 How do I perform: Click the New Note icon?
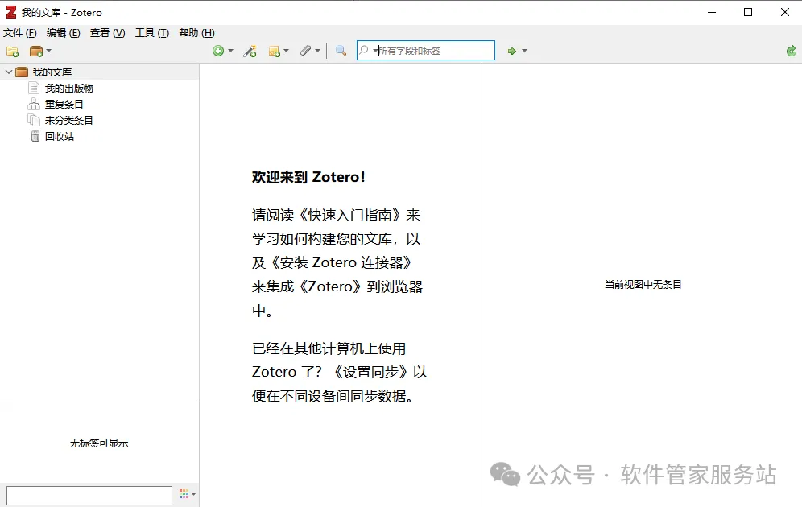click(275, 52)
